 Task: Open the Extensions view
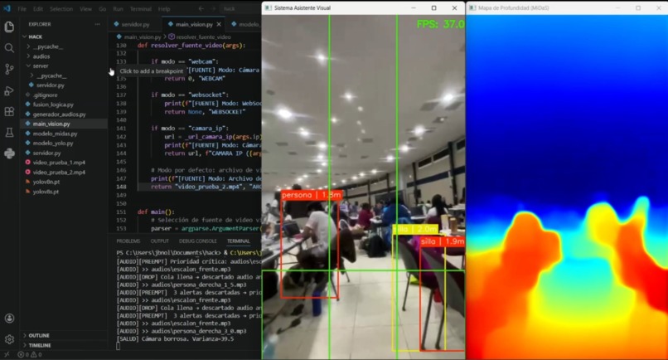click(9, 112)
